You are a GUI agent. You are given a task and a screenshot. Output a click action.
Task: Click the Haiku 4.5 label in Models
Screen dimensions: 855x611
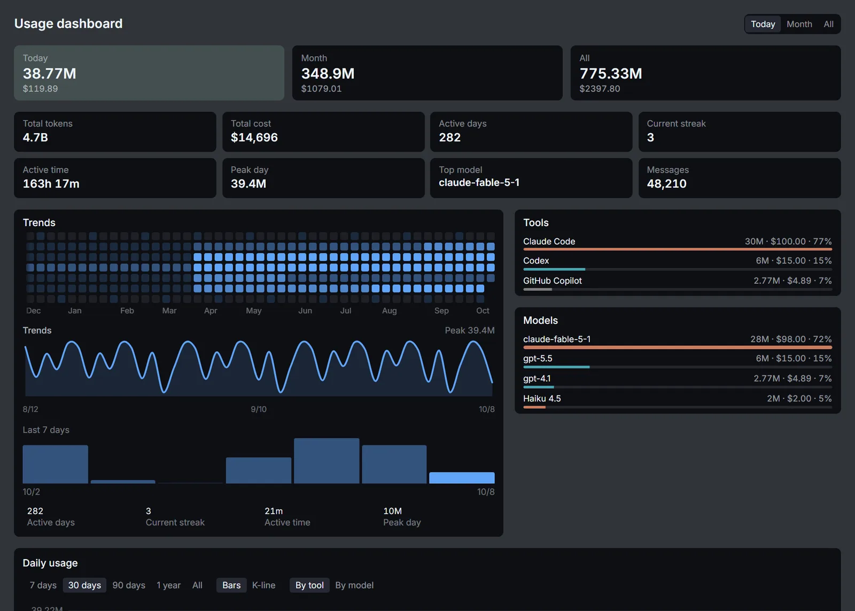click(x=542, y=399)
